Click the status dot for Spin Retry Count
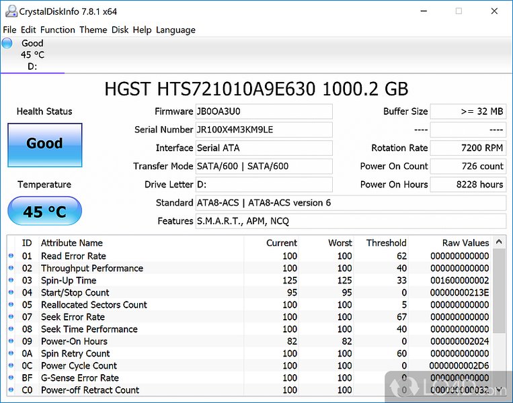 (11, 353)
